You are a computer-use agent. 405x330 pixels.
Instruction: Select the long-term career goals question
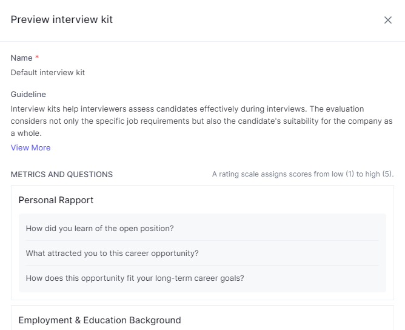135,278
